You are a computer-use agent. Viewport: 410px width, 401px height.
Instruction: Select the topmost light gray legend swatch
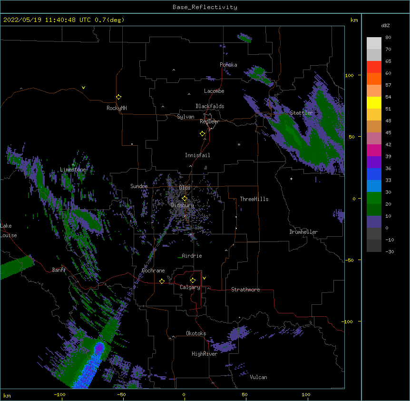[x=374, y=43]
